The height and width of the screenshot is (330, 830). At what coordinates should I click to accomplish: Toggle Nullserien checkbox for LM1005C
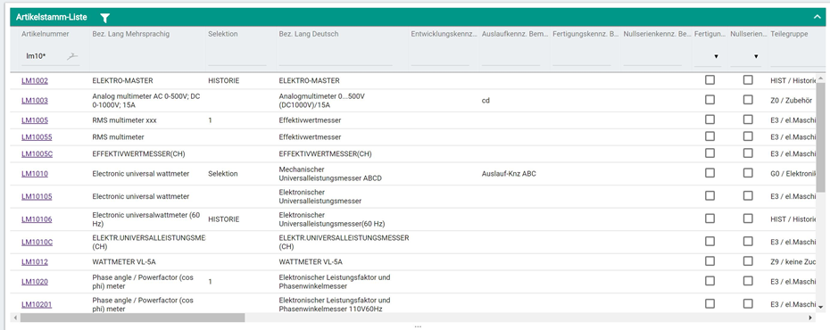(748, 153)
